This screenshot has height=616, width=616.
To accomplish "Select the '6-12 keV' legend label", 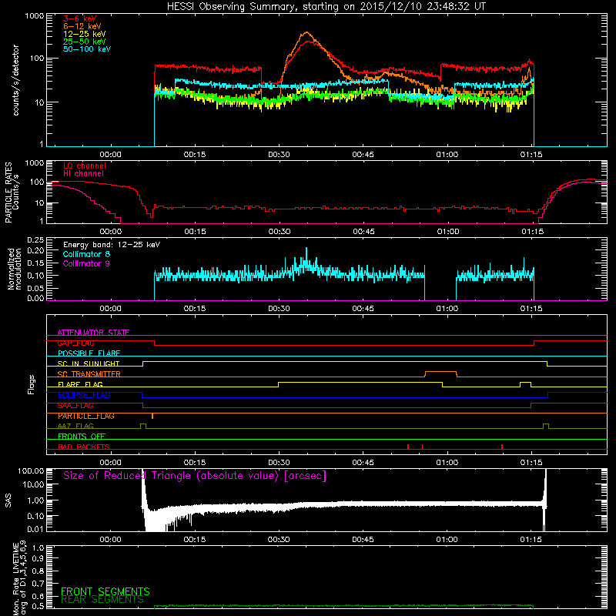I will (82, 26).
